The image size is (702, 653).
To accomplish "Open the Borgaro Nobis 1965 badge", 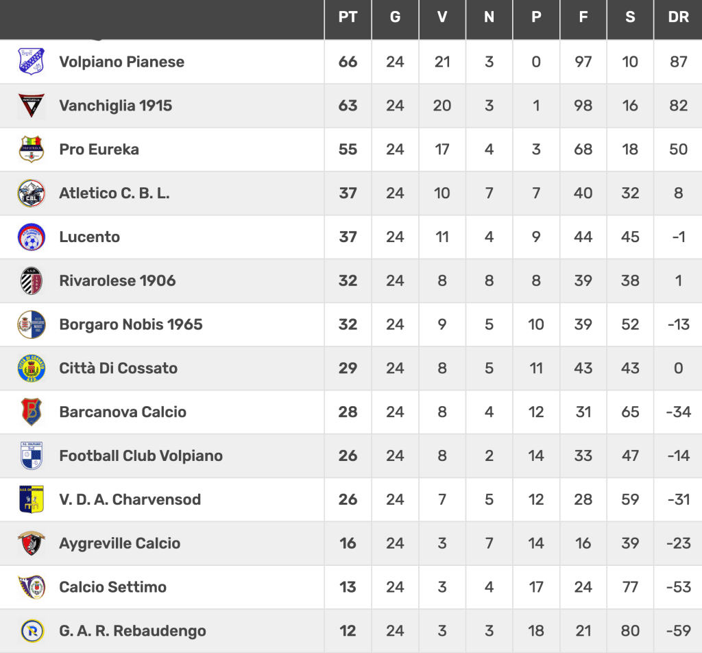I will tap(32, 324).
